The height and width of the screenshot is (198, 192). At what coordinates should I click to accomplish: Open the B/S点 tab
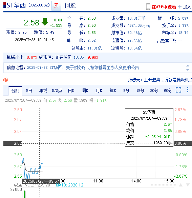57,91
